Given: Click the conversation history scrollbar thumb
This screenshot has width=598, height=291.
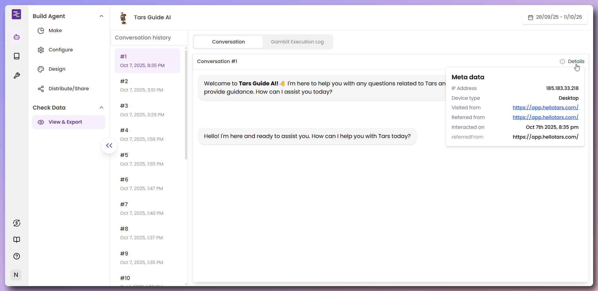Looking at the screenshot, I should 186,105.
